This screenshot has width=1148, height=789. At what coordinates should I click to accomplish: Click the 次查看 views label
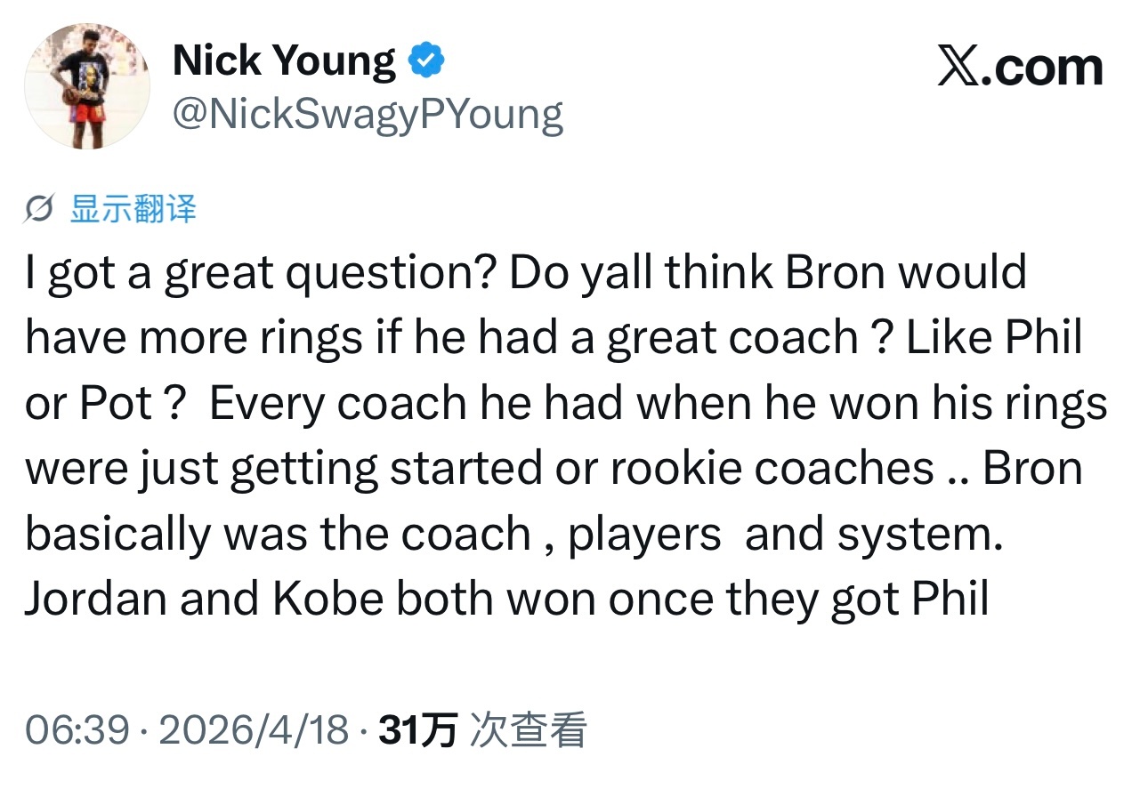(528, 729)
